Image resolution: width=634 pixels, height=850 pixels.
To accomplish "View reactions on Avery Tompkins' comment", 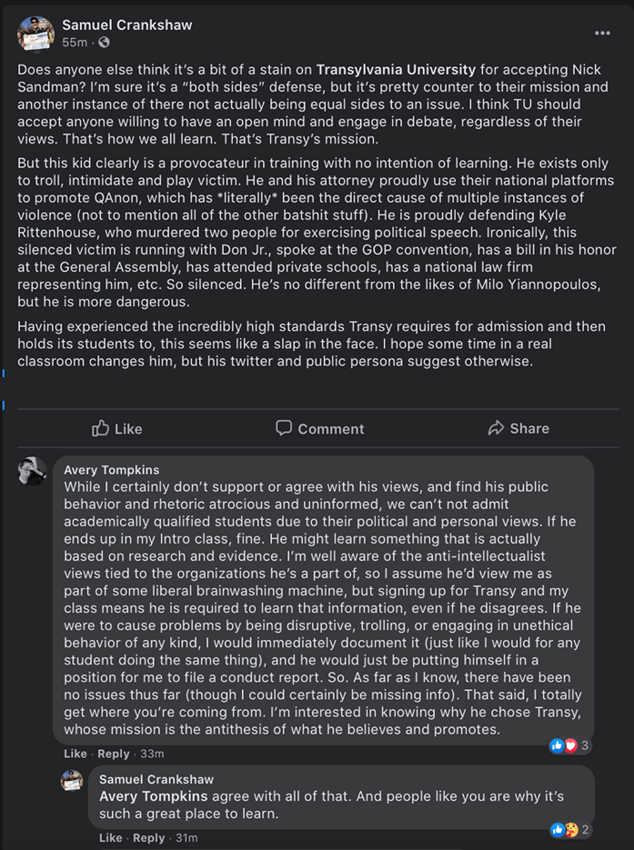I will click(570, 745).
